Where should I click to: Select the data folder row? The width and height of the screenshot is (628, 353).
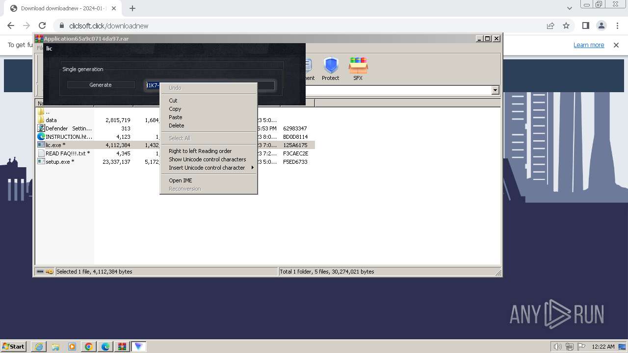(175, 120)
